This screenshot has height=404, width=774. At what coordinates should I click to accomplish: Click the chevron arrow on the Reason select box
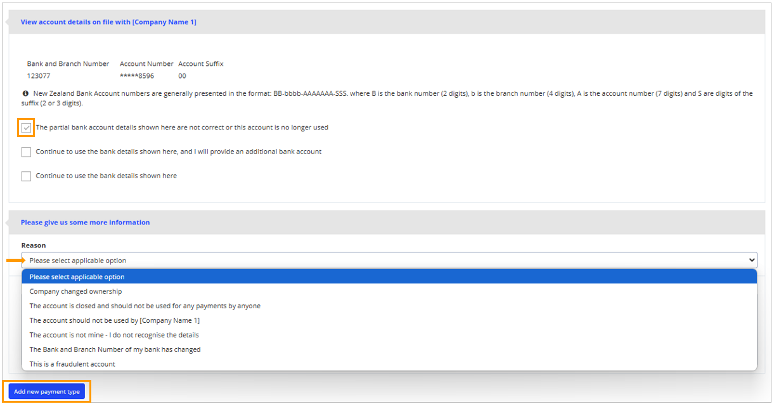tap(752, 260)
